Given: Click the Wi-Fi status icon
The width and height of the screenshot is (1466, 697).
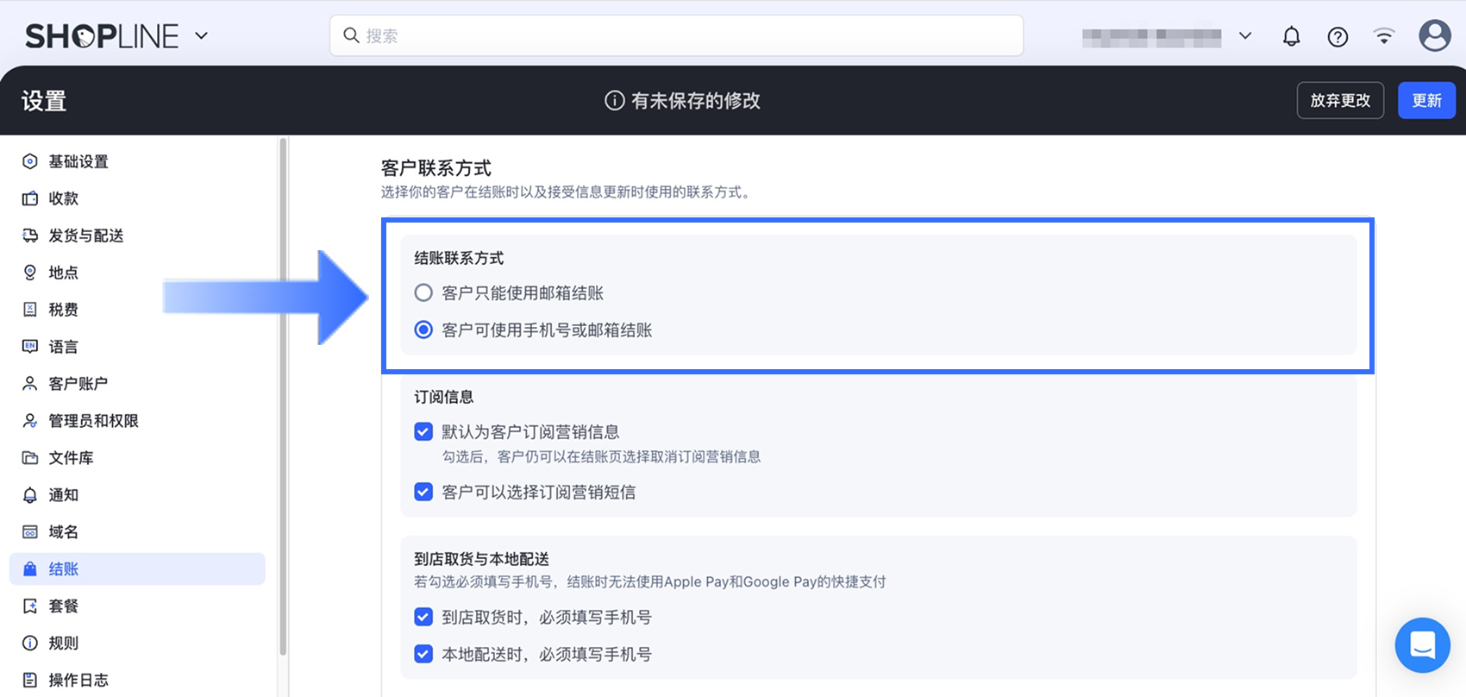Looking at the screenshot, I should point(1384,36).
